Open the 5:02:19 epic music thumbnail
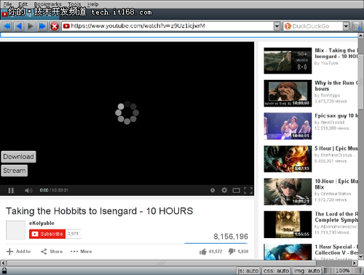 [288, 159]
